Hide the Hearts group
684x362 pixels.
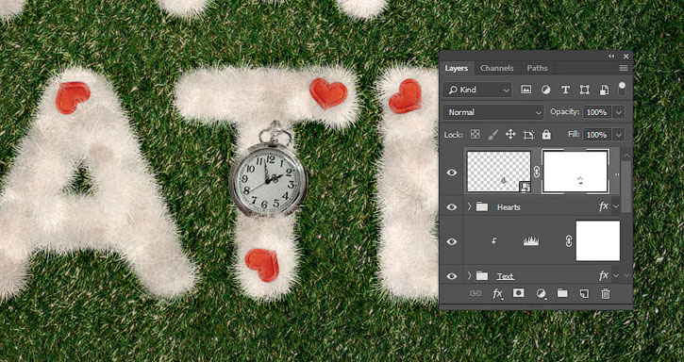(452, 207)
